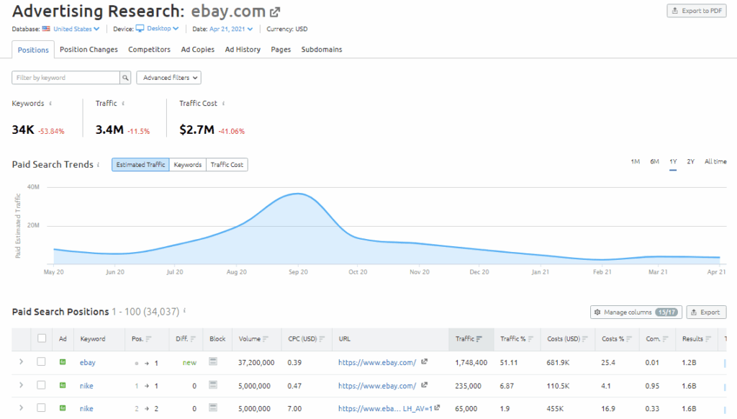Viewport: 737px width, 419px height.
Task: Click the search magnifier icon beside keyword filter
Action: [125, 78]
